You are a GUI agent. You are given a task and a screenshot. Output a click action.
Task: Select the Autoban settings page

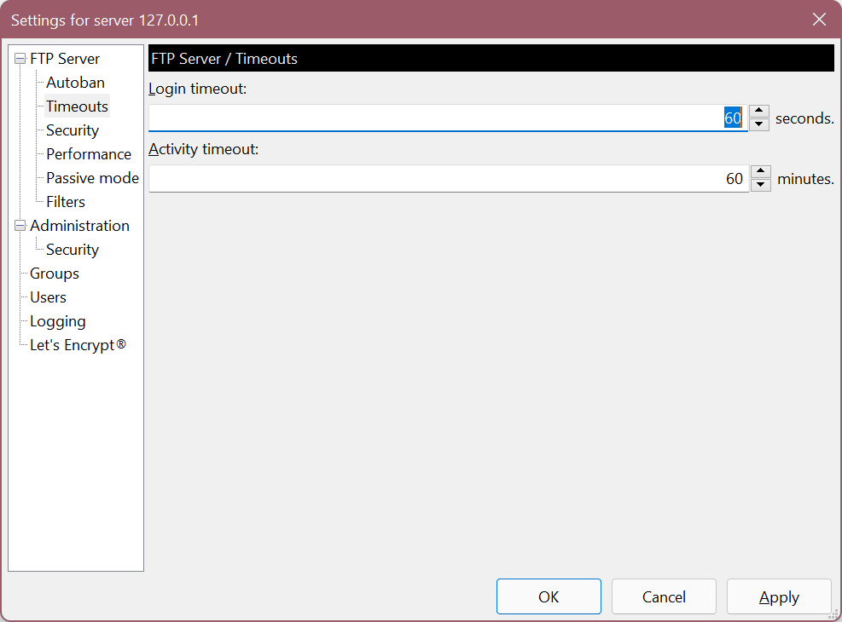click(75, 82)
